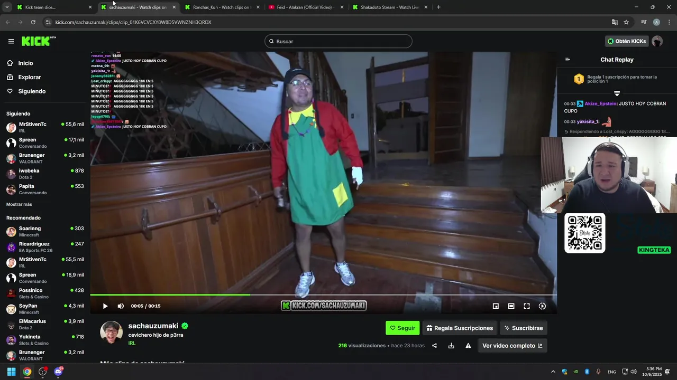Expand Mostrar más in following list

19,204
